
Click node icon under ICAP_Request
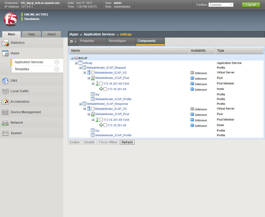coord(101,89)
